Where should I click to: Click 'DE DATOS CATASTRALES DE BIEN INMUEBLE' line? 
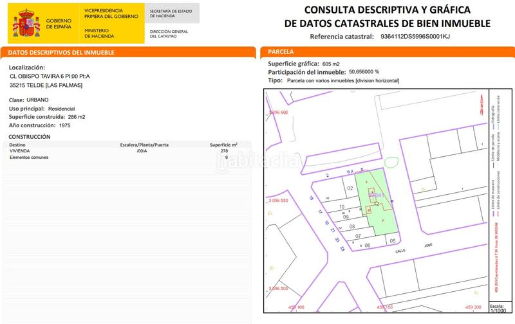pos(388,24)
